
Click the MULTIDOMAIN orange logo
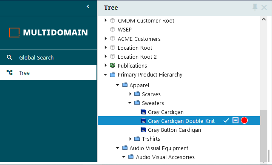(14, 32)
